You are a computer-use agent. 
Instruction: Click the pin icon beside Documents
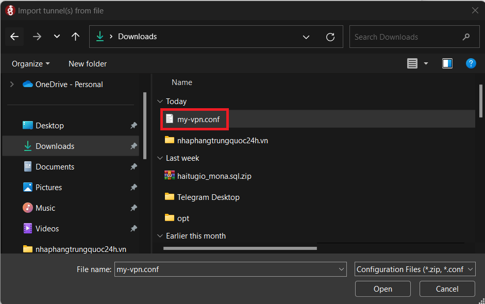tap(133, 167)
